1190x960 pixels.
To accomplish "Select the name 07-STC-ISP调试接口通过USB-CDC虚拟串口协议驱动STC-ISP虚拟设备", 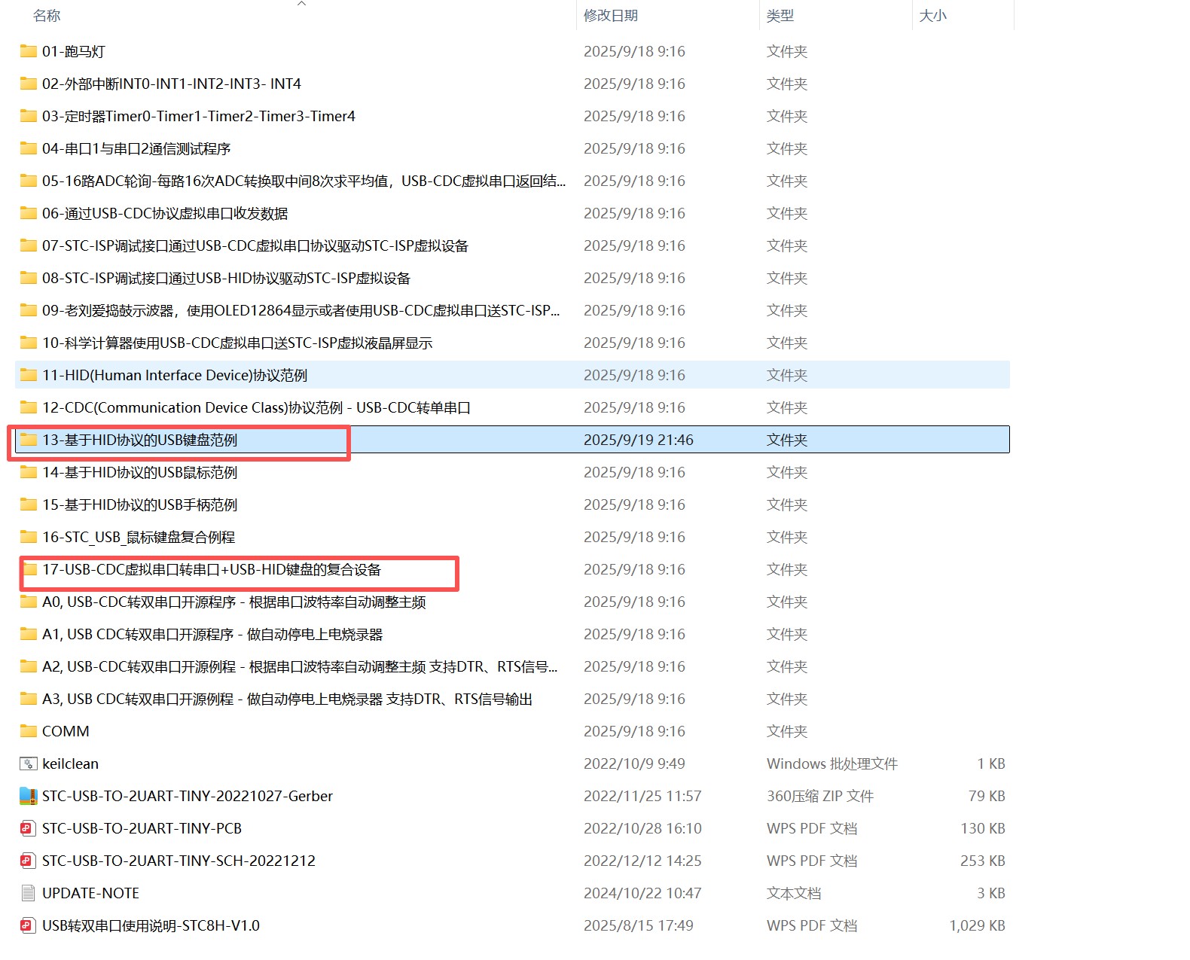I will 255,245.
